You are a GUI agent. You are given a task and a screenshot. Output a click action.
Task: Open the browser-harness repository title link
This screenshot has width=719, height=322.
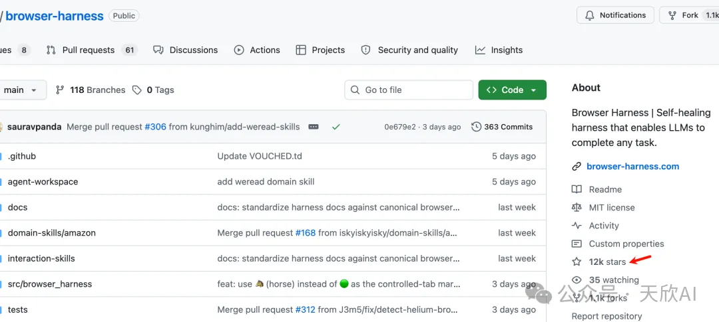click(x=55, y=16)
